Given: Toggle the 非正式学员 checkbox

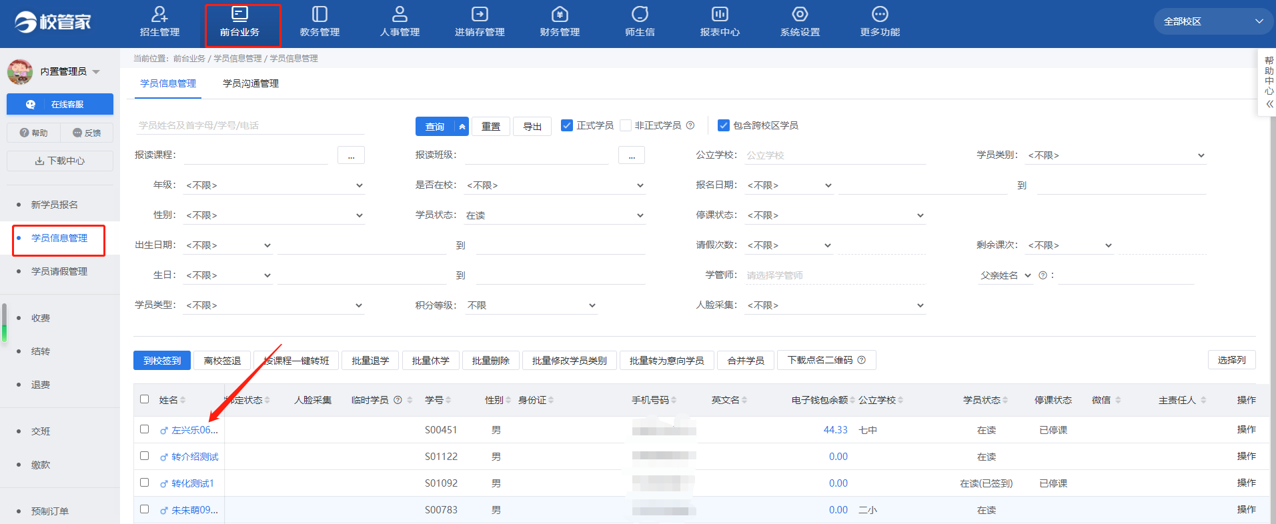Looking at the screenshot, I should [626, 125].
